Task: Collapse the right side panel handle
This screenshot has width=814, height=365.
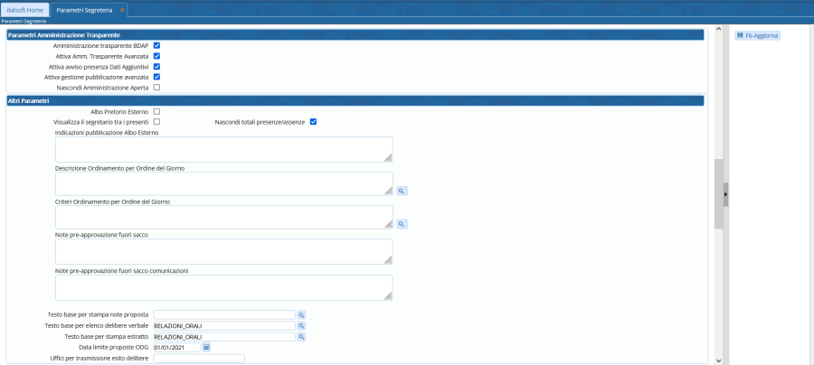Action: [x=725, y=193]
